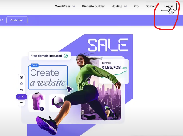Viewport: 183px width, 136px height.
Task: Click the add element plus icon
Action: click(22, 77)
